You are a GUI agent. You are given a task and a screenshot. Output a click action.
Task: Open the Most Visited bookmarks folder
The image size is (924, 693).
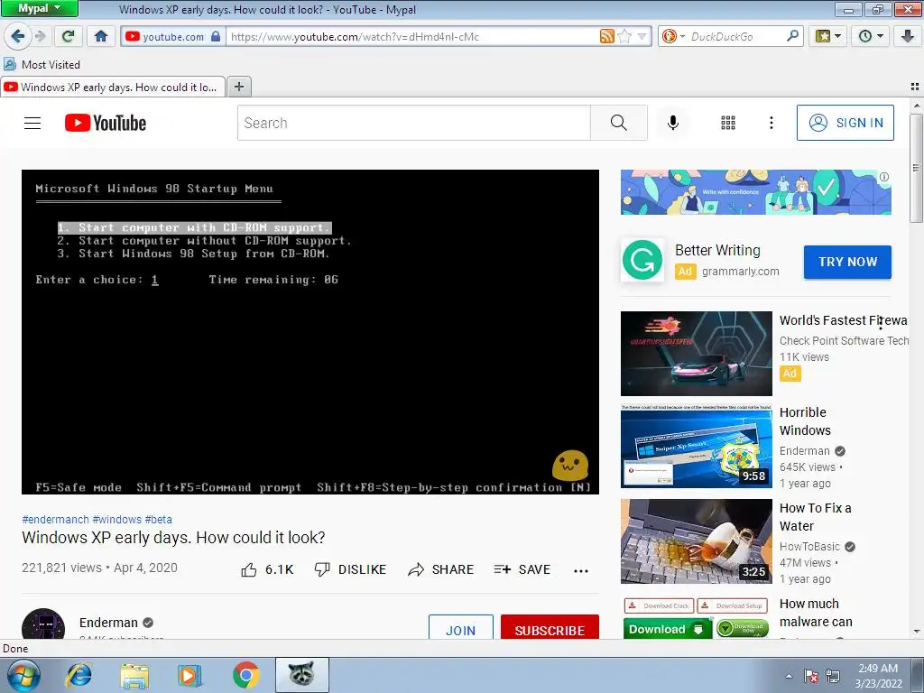click(x=42, y=64)
